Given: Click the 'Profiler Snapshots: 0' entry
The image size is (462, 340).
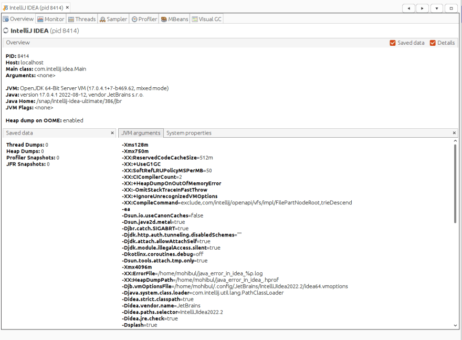Looking at the screenshot, I should (x=33, y=158).
